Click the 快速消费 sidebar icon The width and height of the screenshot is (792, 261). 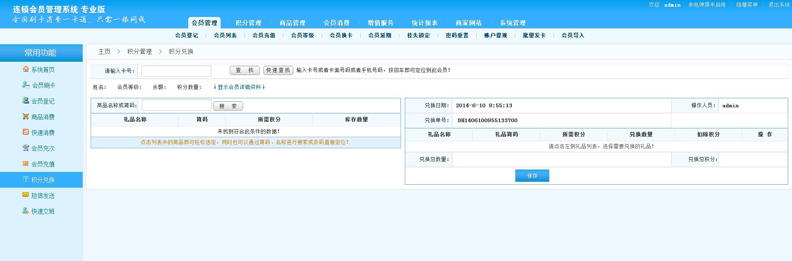pos(26,132)
